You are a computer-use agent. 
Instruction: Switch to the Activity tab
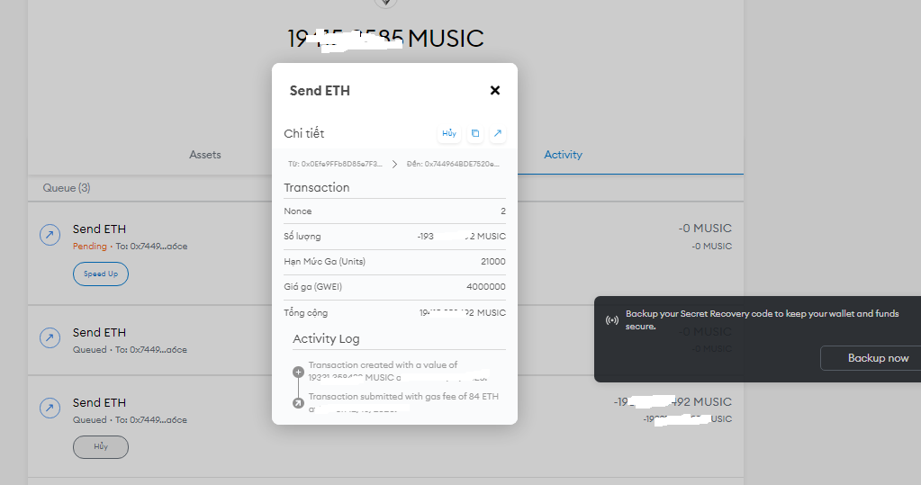pyautogui.click(x=563, y=155)
